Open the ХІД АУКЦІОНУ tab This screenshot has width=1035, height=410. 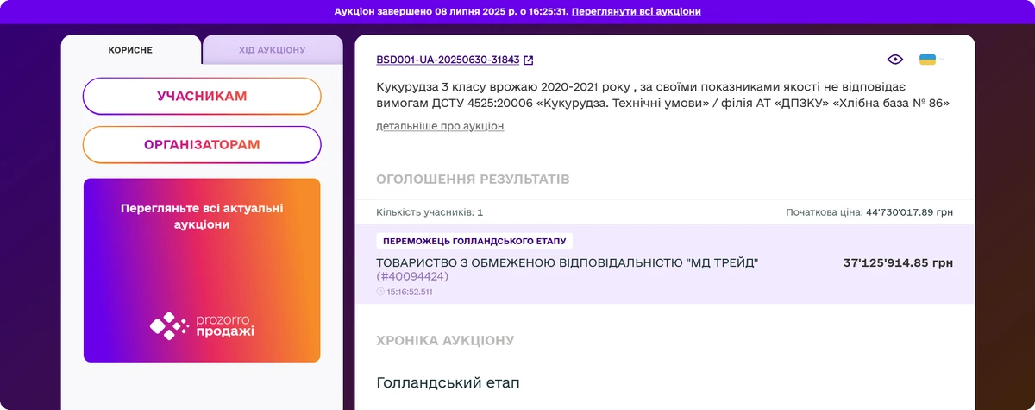pos(272,50)
